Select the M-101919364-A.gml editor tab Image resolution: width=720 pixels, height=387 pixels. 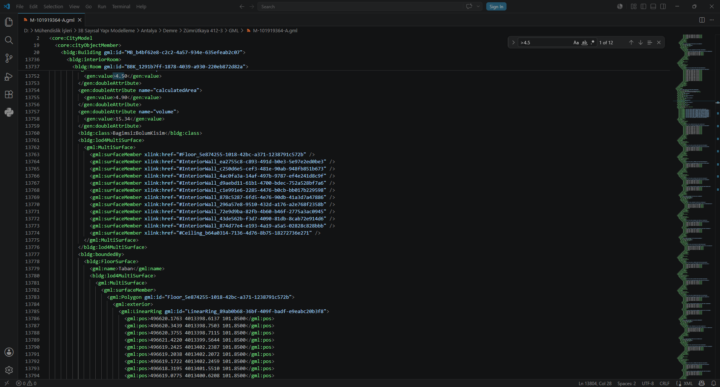[53, 20]
